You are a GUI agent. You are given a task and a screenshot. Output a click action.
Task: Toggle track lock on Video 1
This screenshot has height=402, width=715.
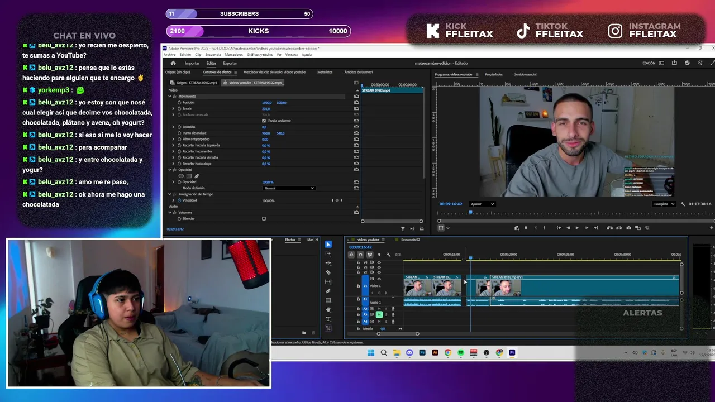tap(359, 286)
